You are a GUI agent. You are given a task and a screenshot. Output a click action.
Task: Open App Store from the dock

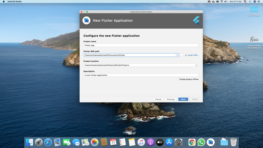169,142
